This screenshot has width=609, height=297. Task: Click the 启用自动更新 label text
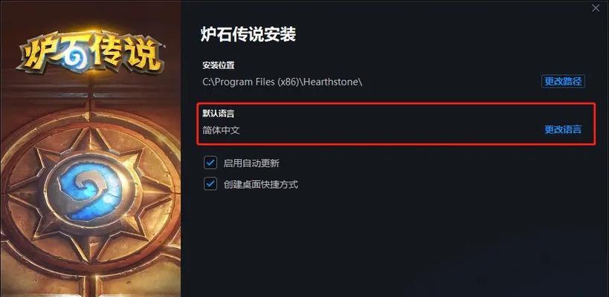(251, 163)
